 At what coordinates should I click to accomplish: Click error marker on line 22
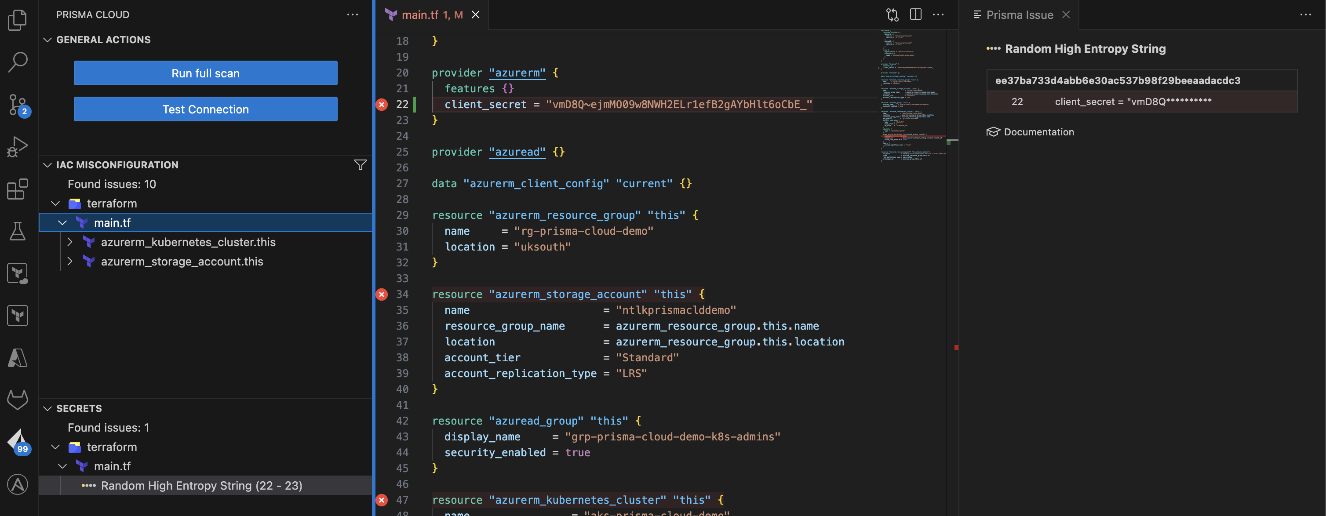(x=382, y=105)
